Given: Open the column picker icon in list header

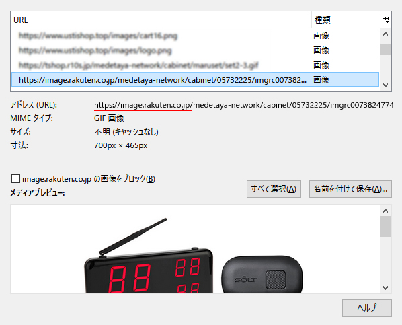Looking at the screenshot, I should pyautogui.click(x=385, y=20).
